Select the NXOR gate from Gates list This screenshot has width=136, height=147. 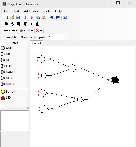(x=8, y=84)
